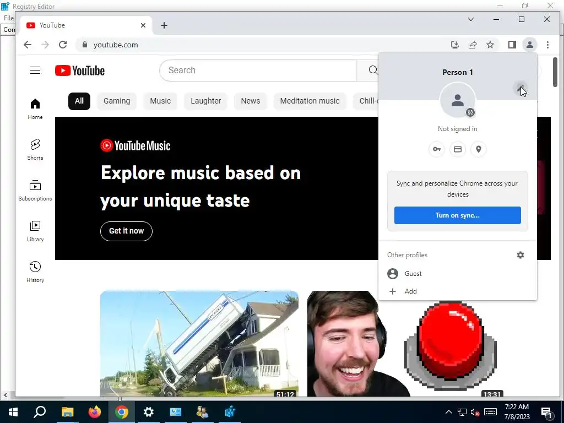This screenshot has width=564, height=423.
Task: Click Turn on sync button
Action: [x=458, y=215]
